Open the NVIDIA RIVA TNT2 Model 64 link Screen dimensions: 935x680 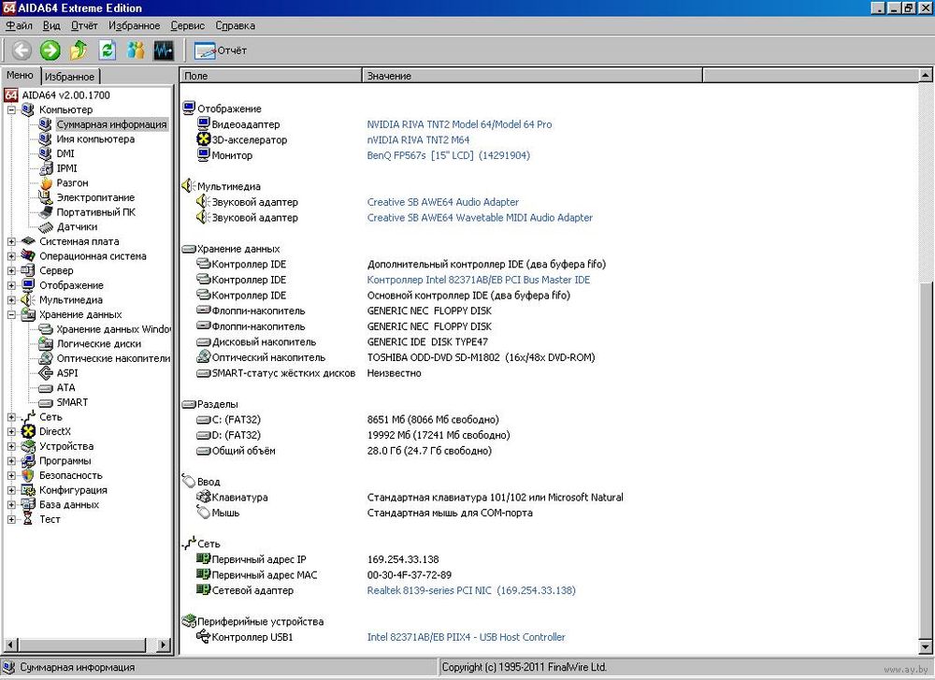(x=459, y=124)
